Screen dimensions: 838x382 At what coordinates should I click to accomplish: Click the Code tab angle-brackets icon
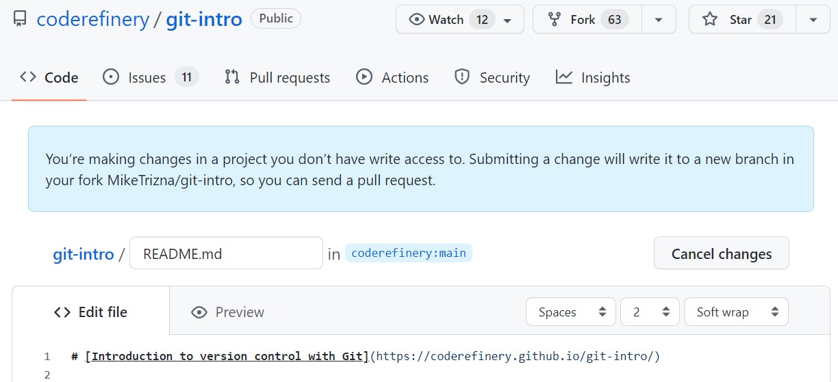(x=28, y=77)
